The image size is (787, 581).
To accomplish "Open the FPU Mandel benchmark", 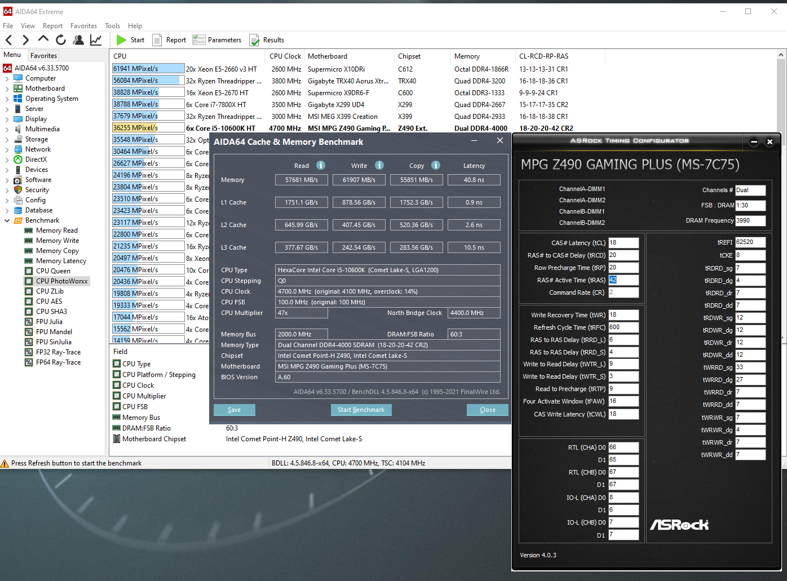I will (x=54, y=332).
